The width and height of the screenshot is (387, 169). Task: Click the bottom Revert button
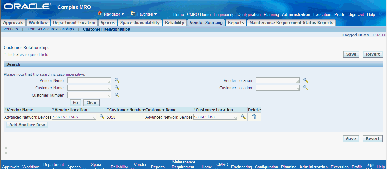373,138
